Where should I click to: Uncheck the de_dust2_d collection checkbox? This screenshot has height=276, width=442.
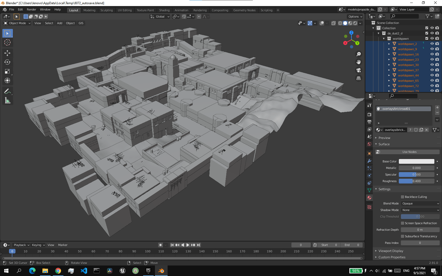click(x=427, y=33)
